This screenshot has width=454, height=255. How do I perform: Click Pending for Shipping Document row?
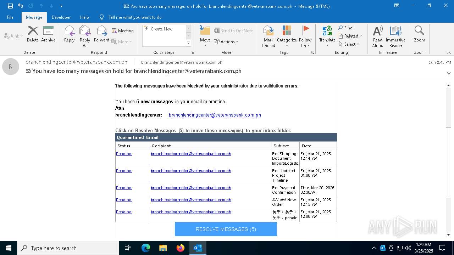tap(124, 154)
